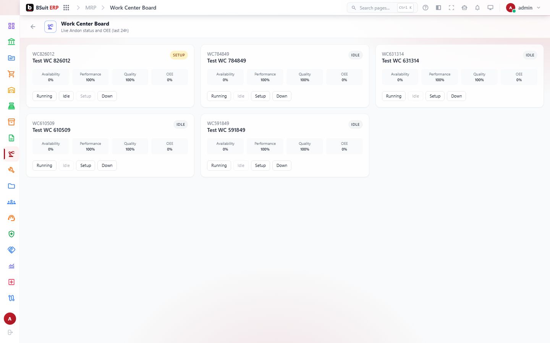Image resolution: width=550 pixels, height=343 pixels.
Task: Open the red medical cross sidebar icon
Action: (11, 282)
